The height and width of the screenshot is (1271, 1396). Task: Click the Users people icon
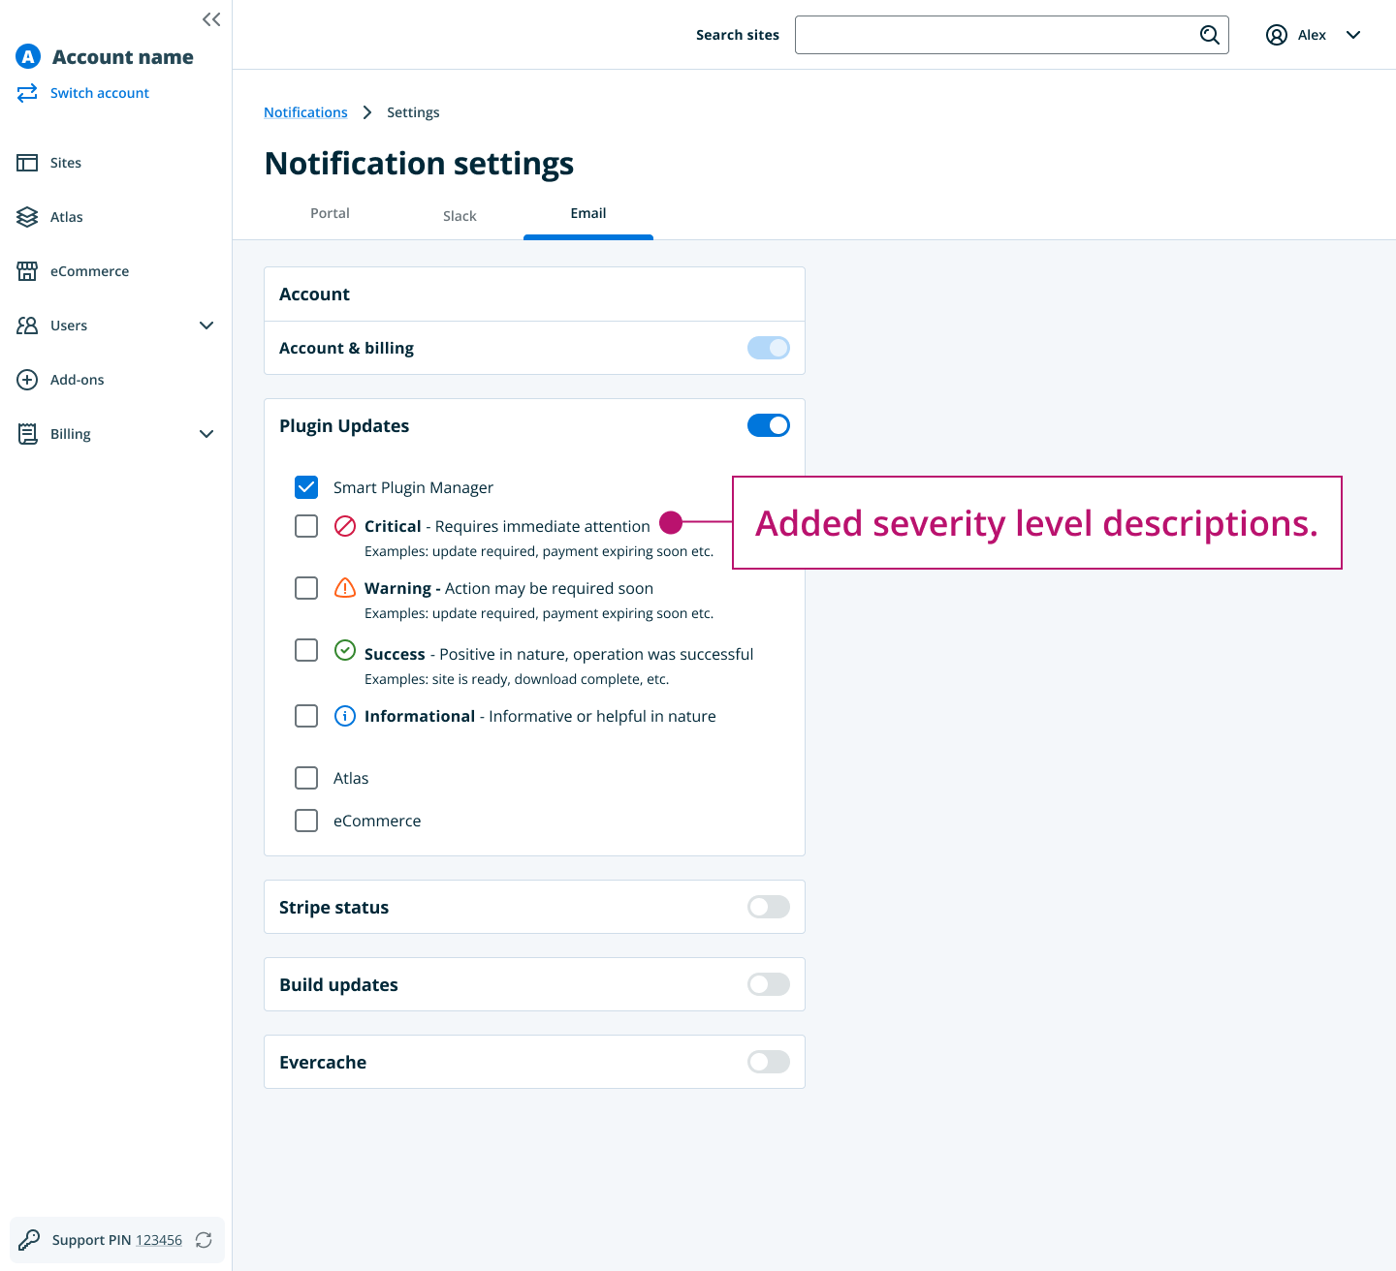[27, 325]
